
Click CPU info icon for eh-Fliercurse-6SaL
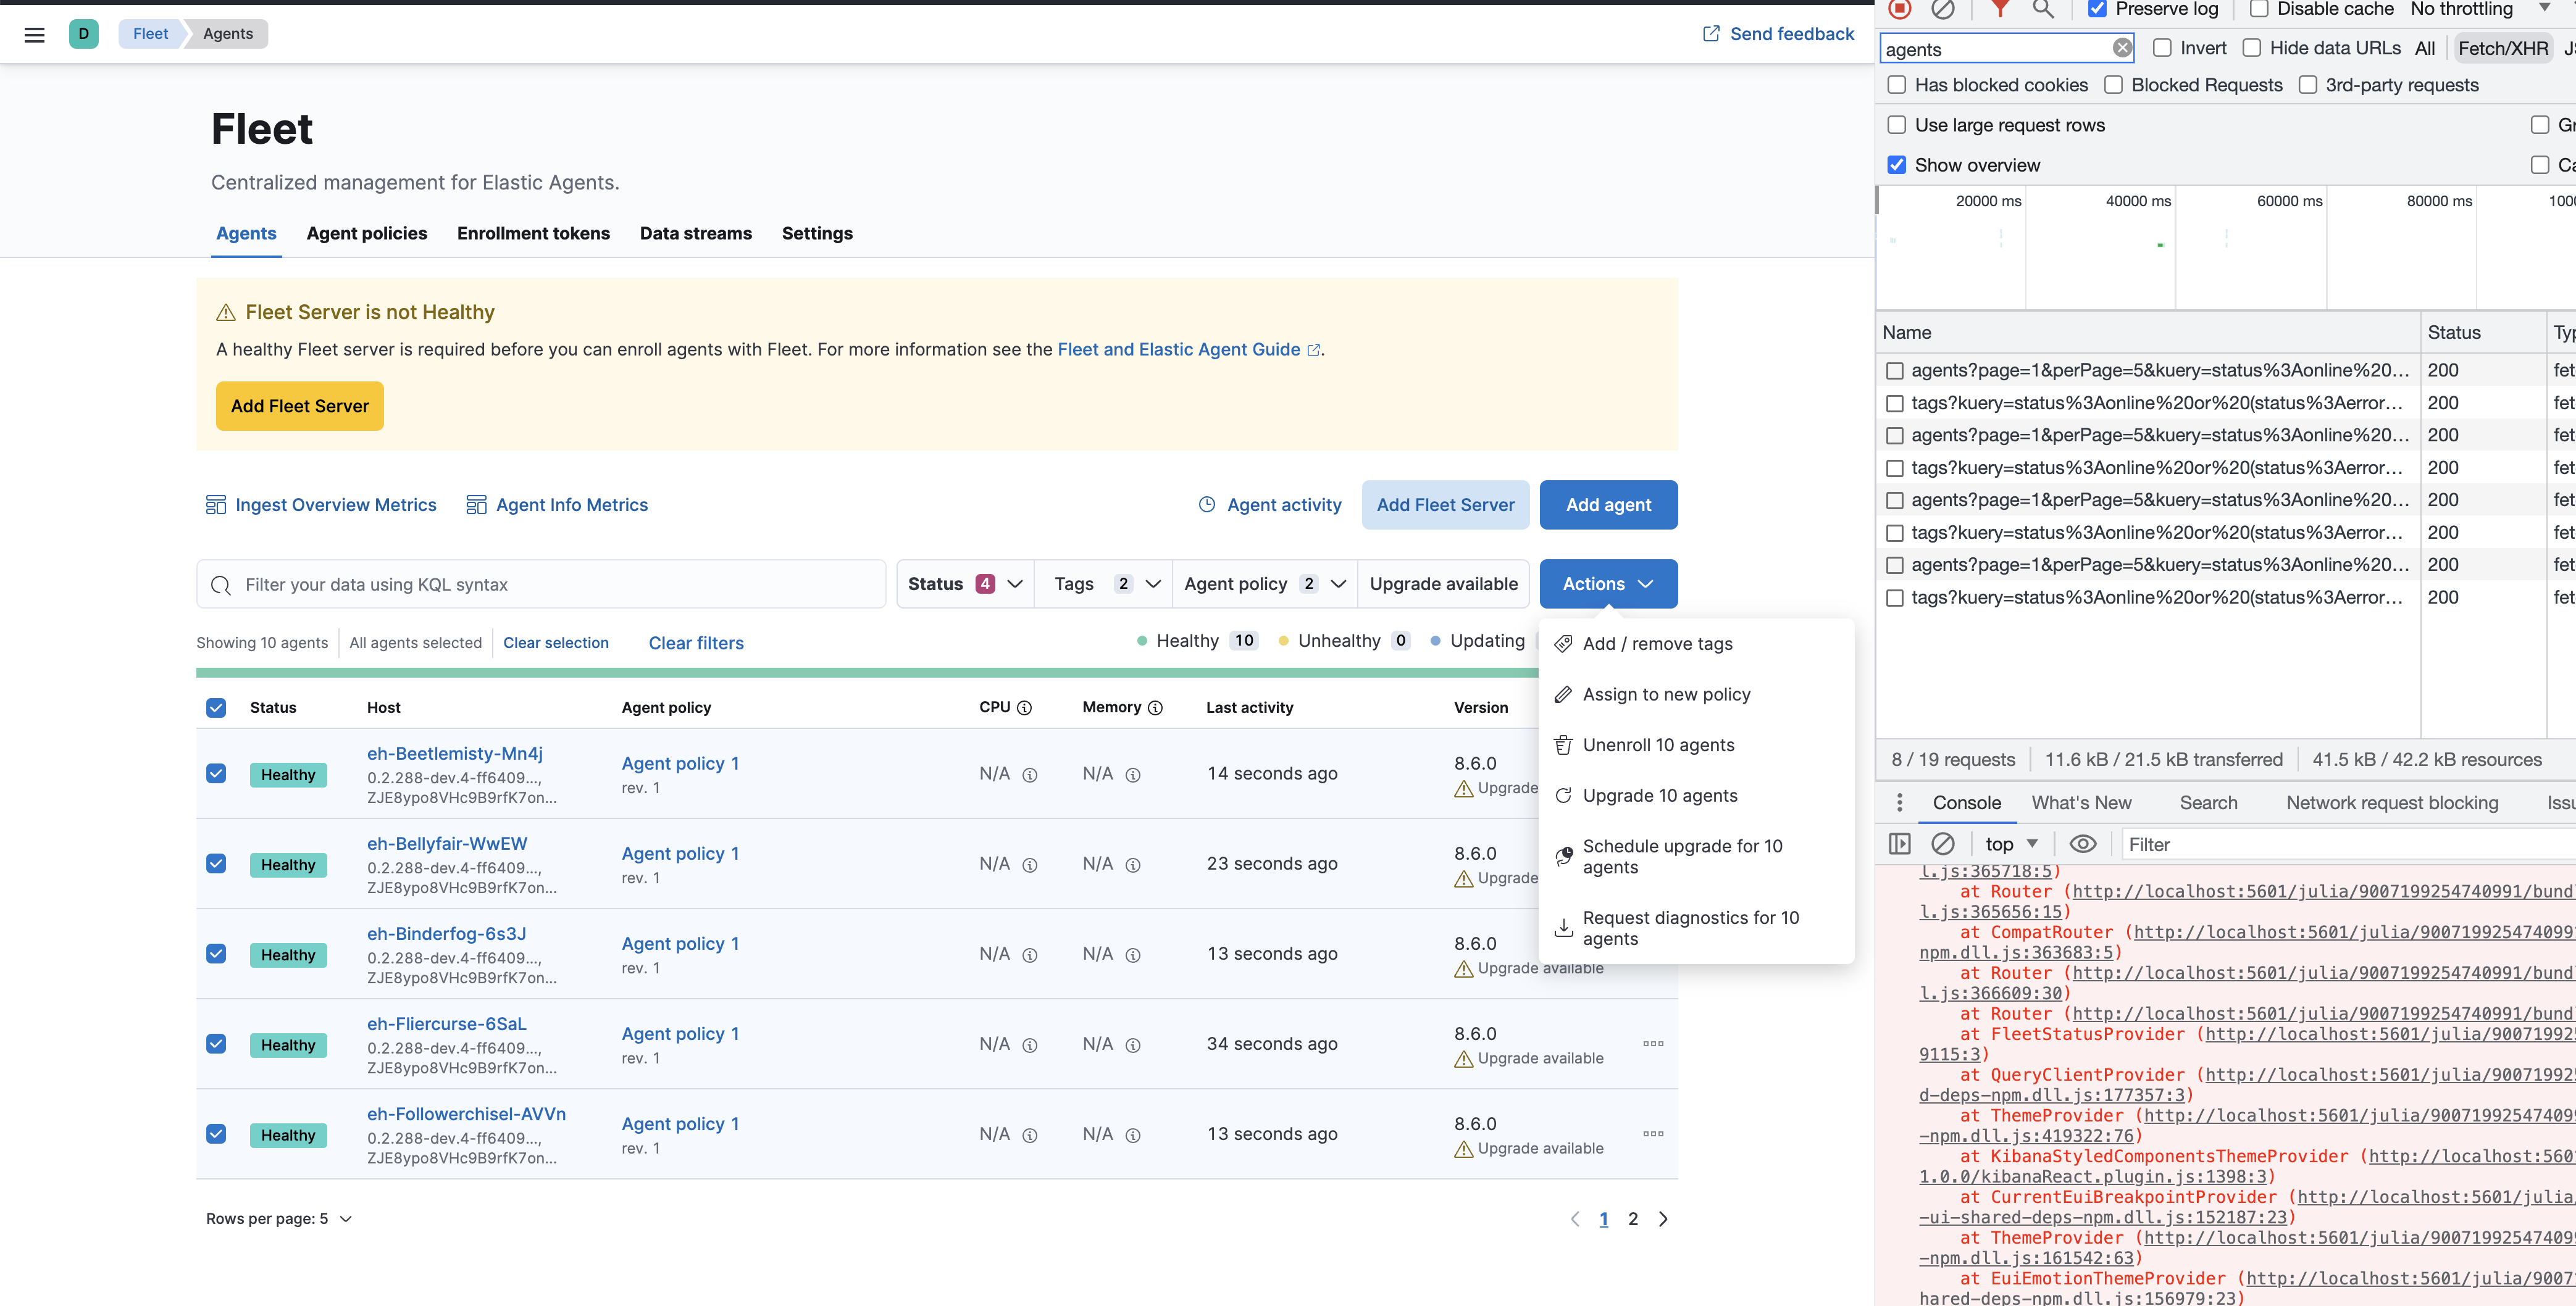[x=1030, y=1045]
